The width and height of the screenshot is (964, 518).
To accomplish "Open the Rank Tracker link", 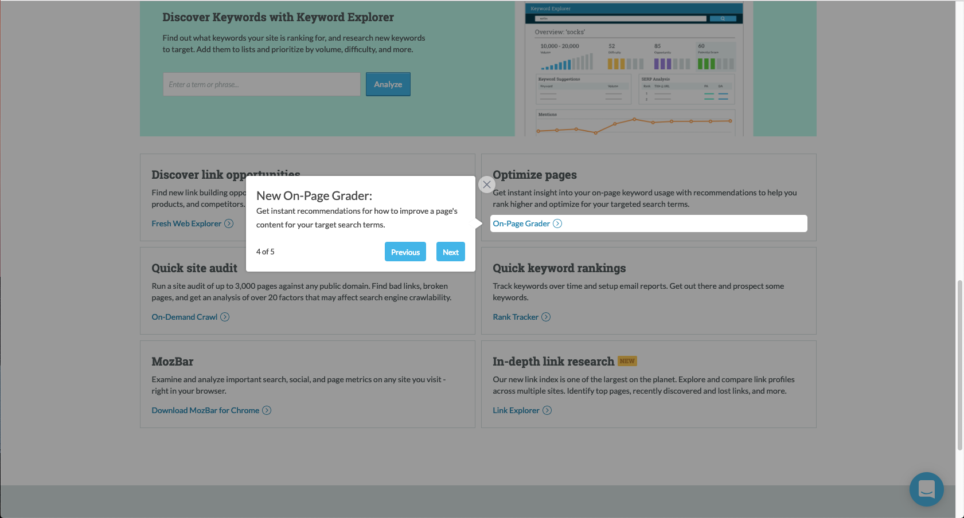I will pos(516,317).
